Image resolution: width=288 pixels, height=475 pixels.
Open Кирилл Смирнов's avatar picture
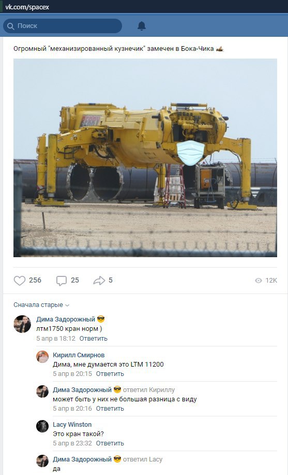click(42, 357)
